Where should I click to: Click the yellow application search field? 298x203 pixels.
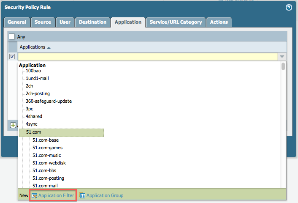pos(148,57)
